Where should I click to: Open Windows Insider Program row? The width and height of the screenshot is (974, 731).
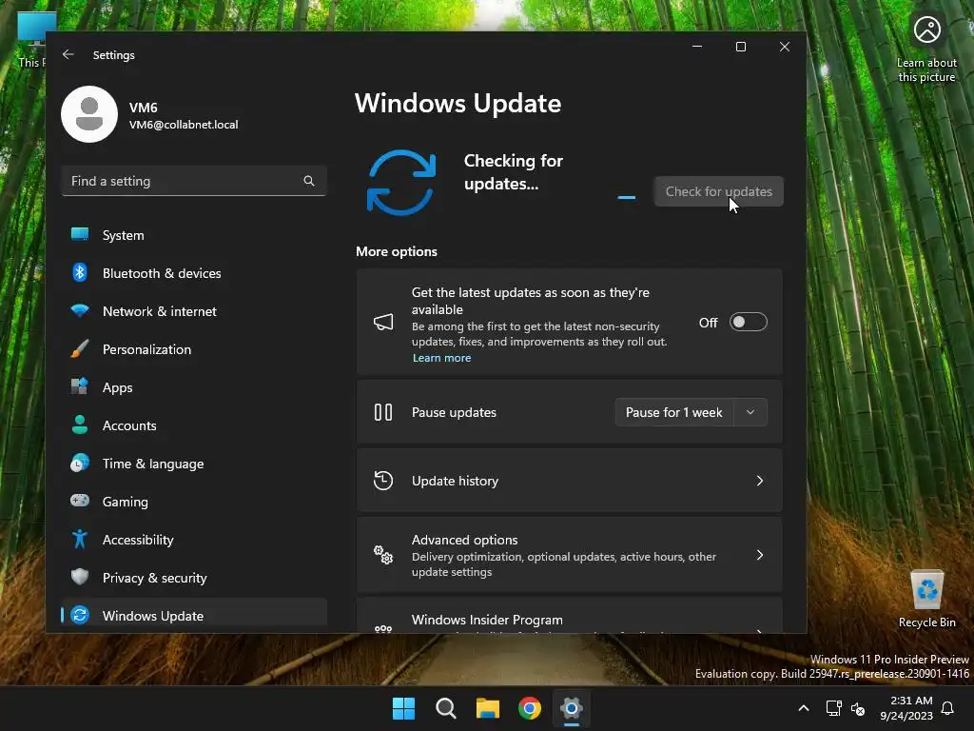click(x=569, y=617)
